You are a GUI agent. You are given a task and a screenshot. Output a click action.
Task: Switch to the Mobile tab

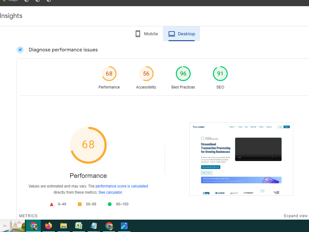click(147, 34)
